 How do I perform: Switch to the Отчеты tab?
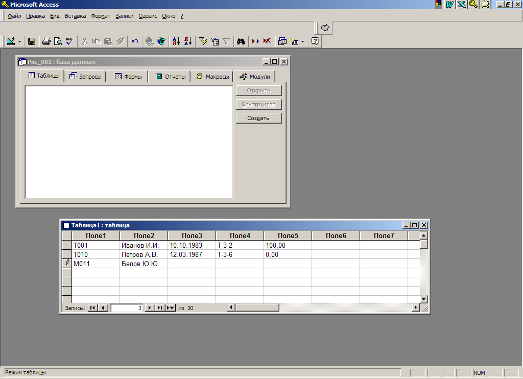tap(171, 77)
